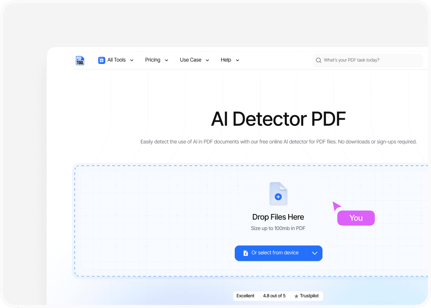Expand the Use Case dropdown arrow
The height and width of the screenshot is (308, 431).
point(207,60)
